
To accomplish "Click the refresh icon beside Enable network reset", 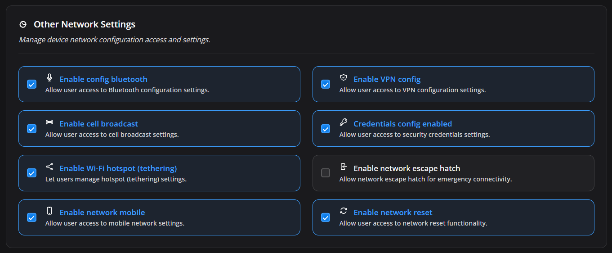I will pos(344,211).
